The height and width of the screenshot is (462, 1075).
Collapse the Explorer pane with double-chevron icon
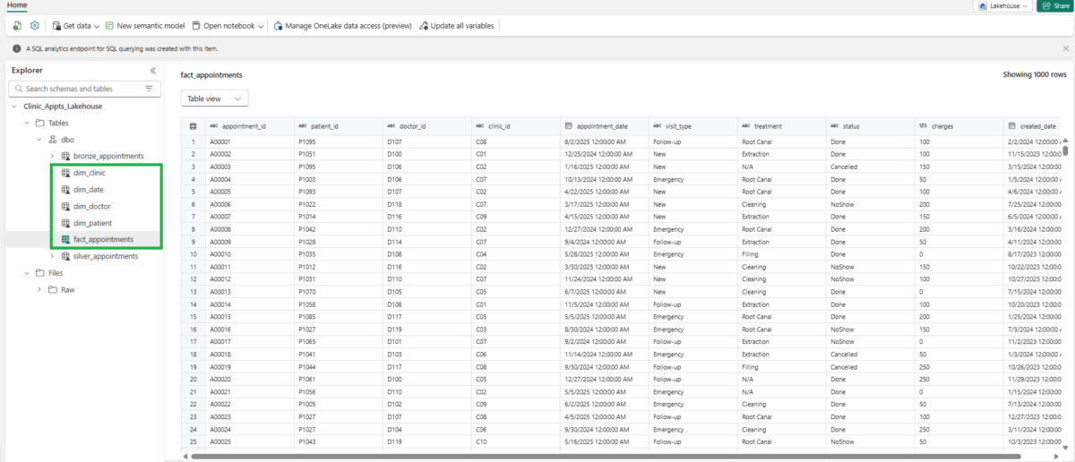(153, 70)
